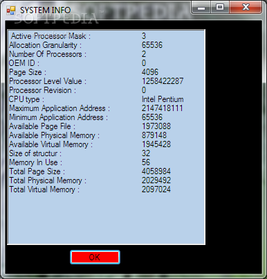The height and width of the screenshot is (279, 267).
Task: Click the 'Processor Revision :' label
Action: (x=42, y=90)
